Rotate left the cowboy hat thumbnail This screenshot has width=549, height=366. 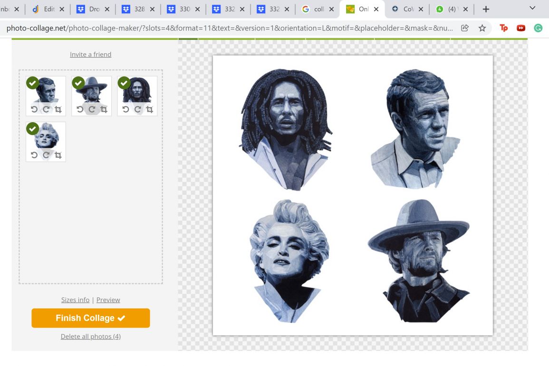coord(80,109)
